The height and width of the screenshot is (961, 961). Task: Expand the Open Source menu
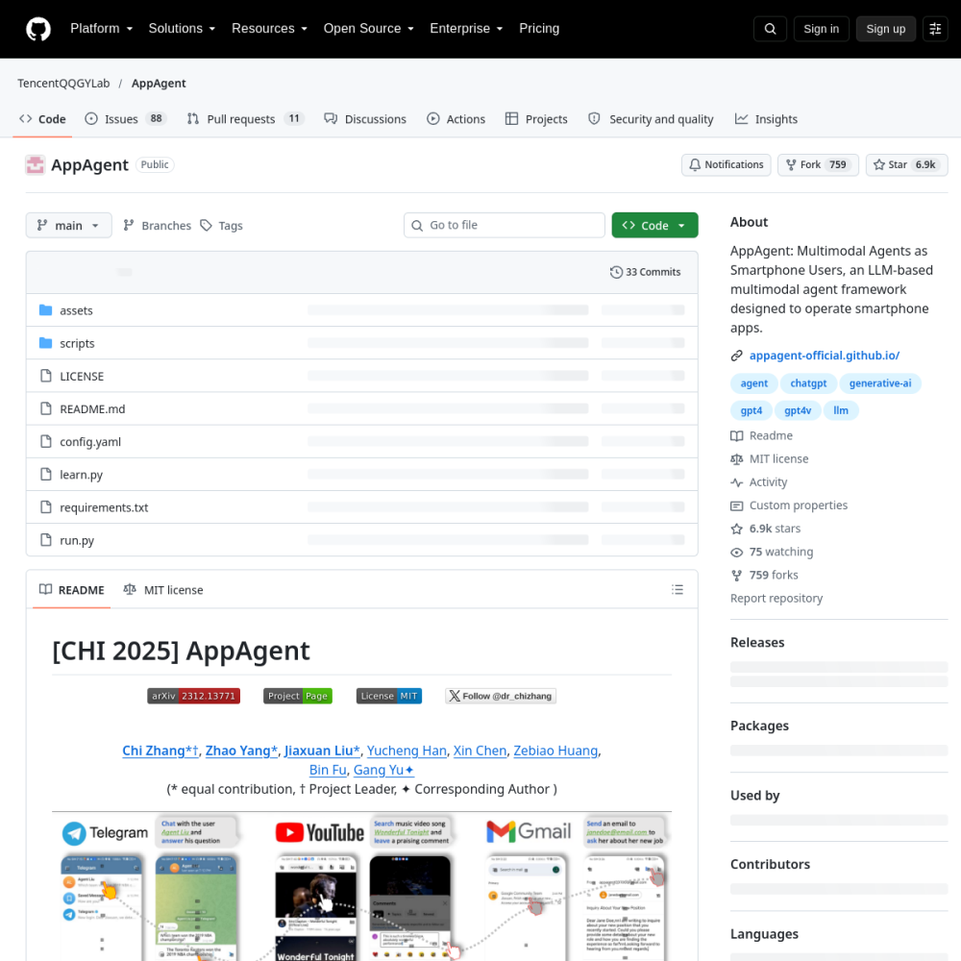pos(369,29)
